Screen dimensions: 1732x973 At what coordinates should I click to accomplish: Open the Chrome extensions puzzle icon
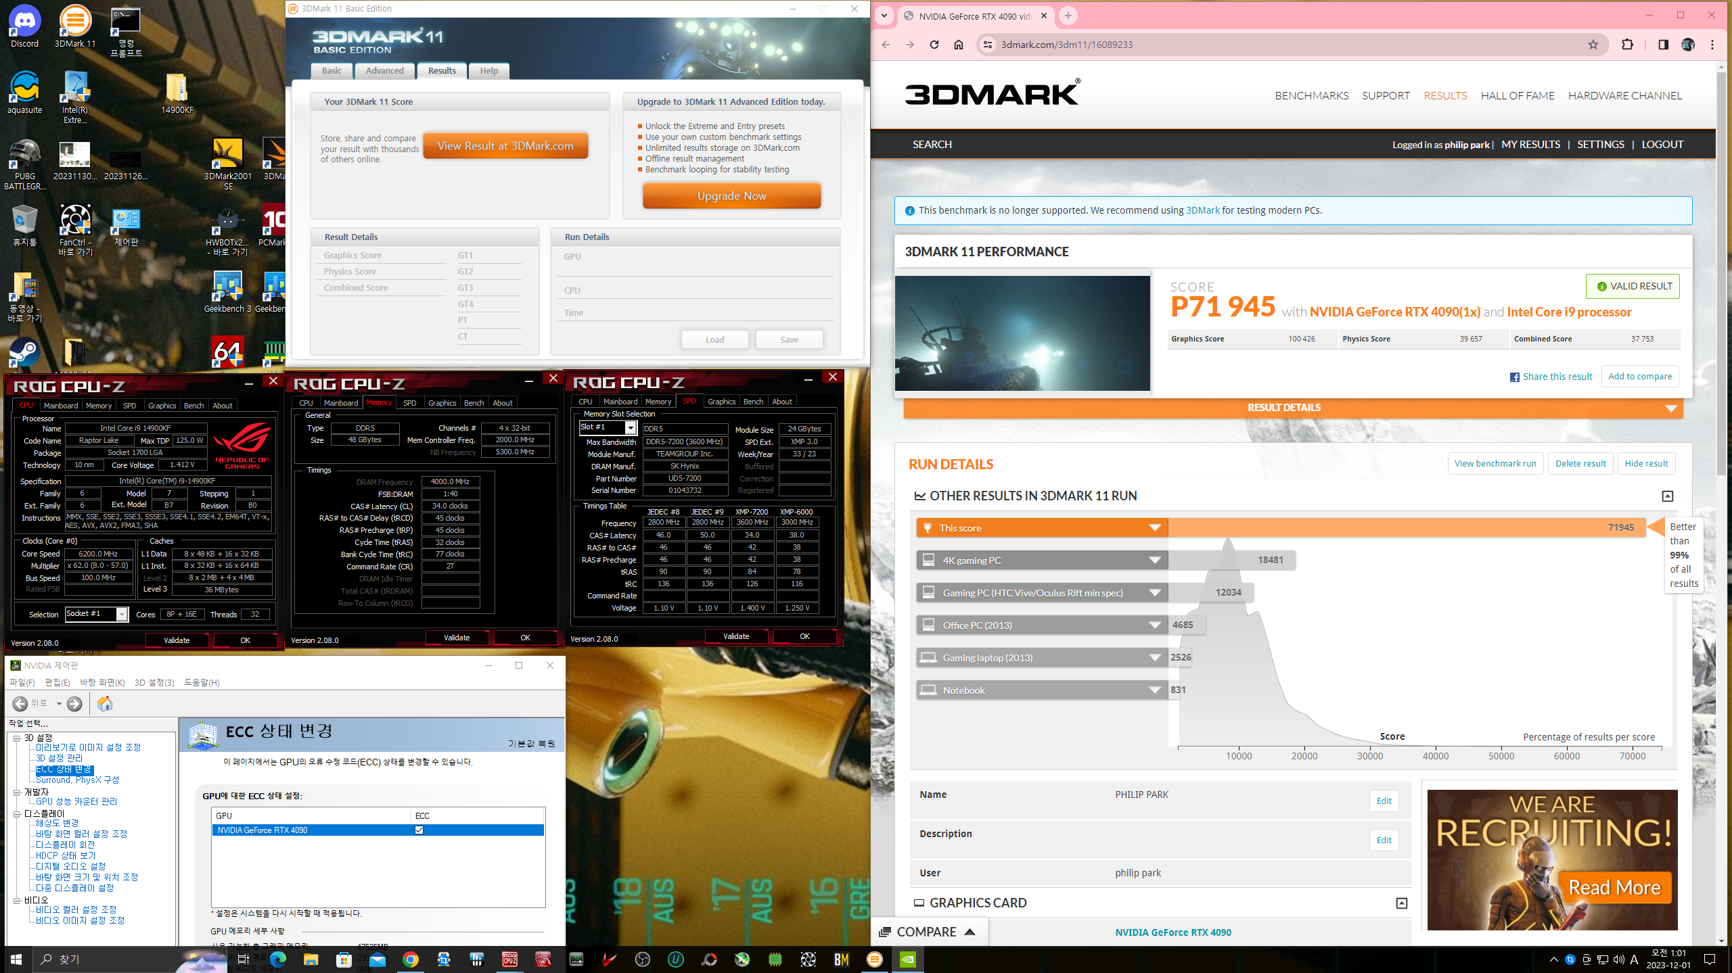[x=1627, y=45]
